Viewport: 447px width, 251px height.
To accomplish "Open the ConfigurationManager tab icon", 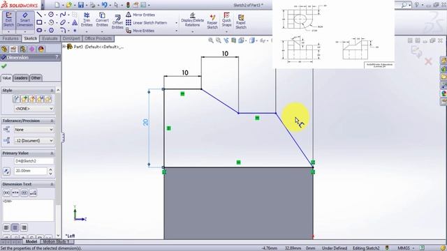I will coord(22,49).
